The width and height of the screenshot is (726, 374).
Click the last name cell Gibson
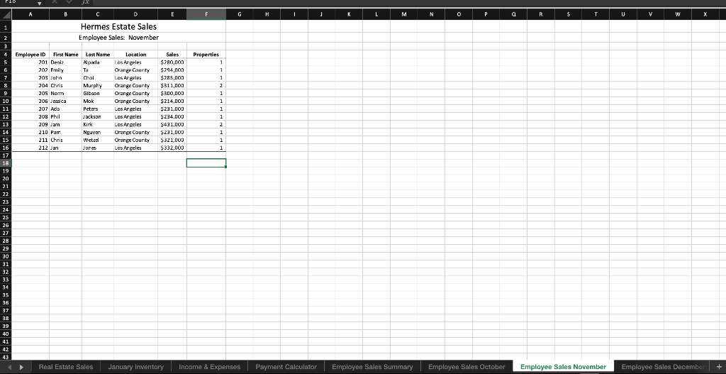[x=98, y=93]
